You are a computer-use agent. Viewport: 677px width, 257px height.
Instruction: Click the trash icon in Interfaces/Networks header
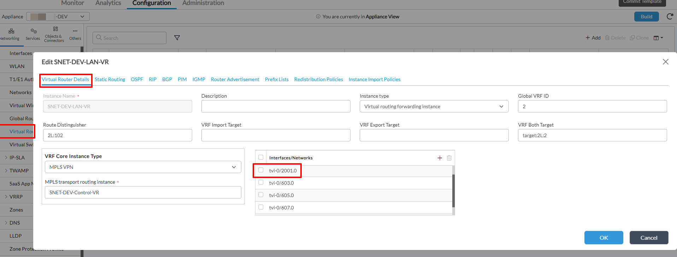(449, 158)
